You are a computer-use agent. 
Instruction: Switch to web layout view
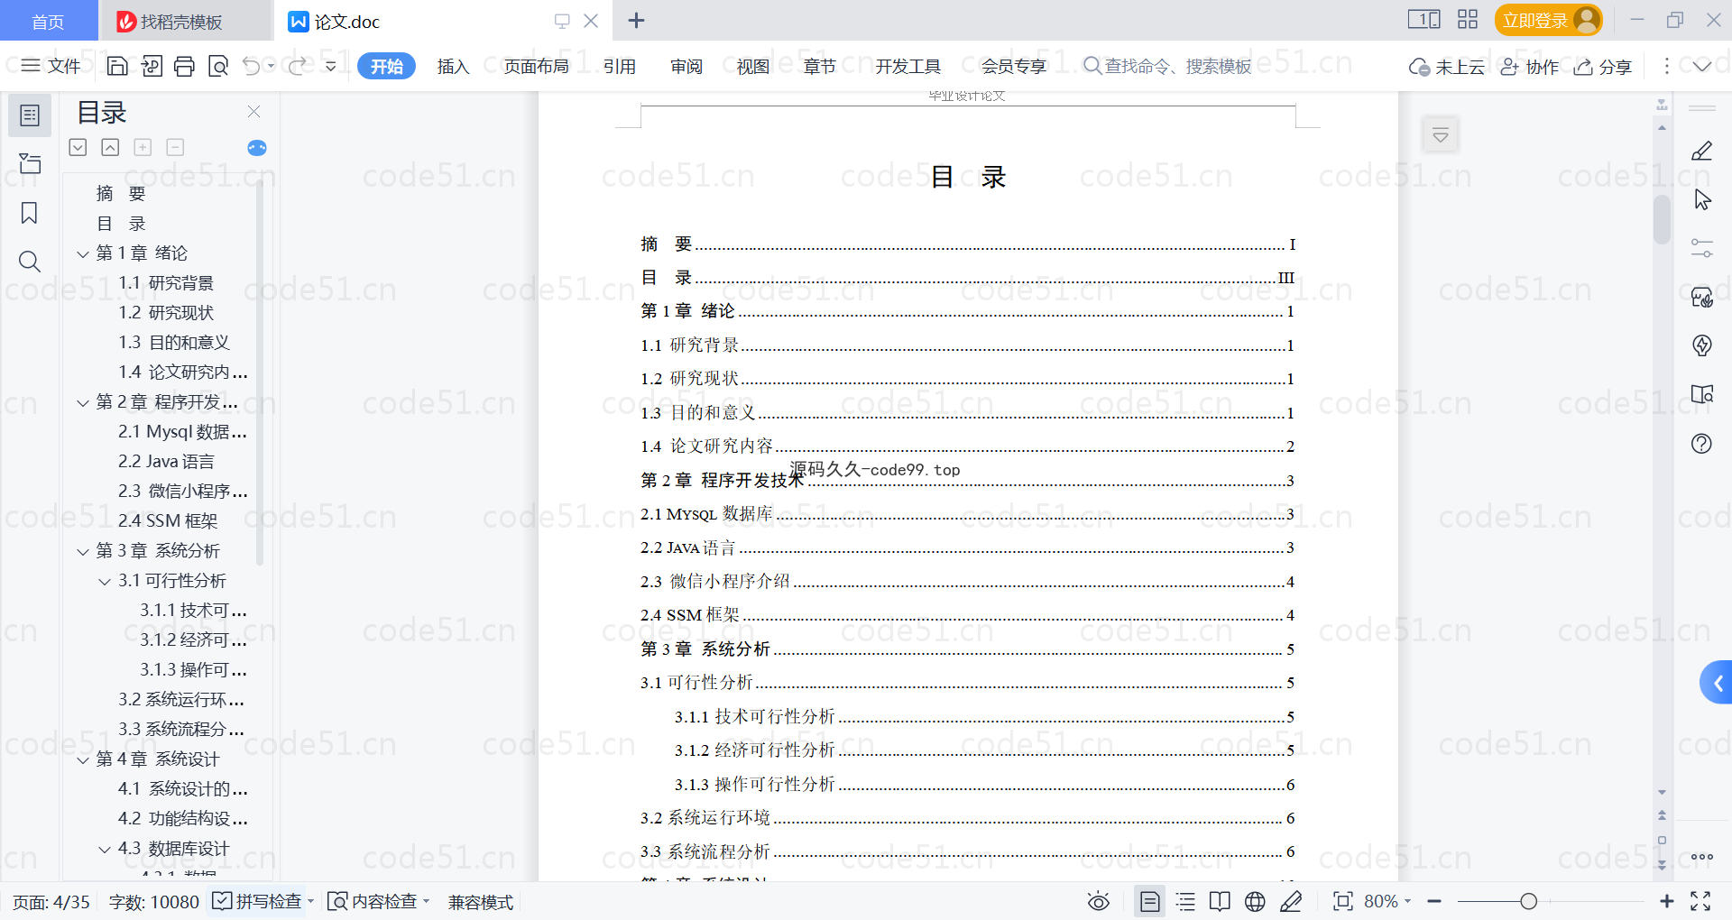click(1255, 901)
